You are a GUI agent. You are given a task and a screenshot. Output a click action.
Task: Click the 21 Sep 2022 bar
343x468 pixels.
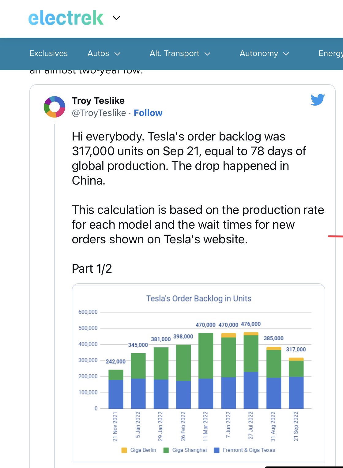click(296, 383)
